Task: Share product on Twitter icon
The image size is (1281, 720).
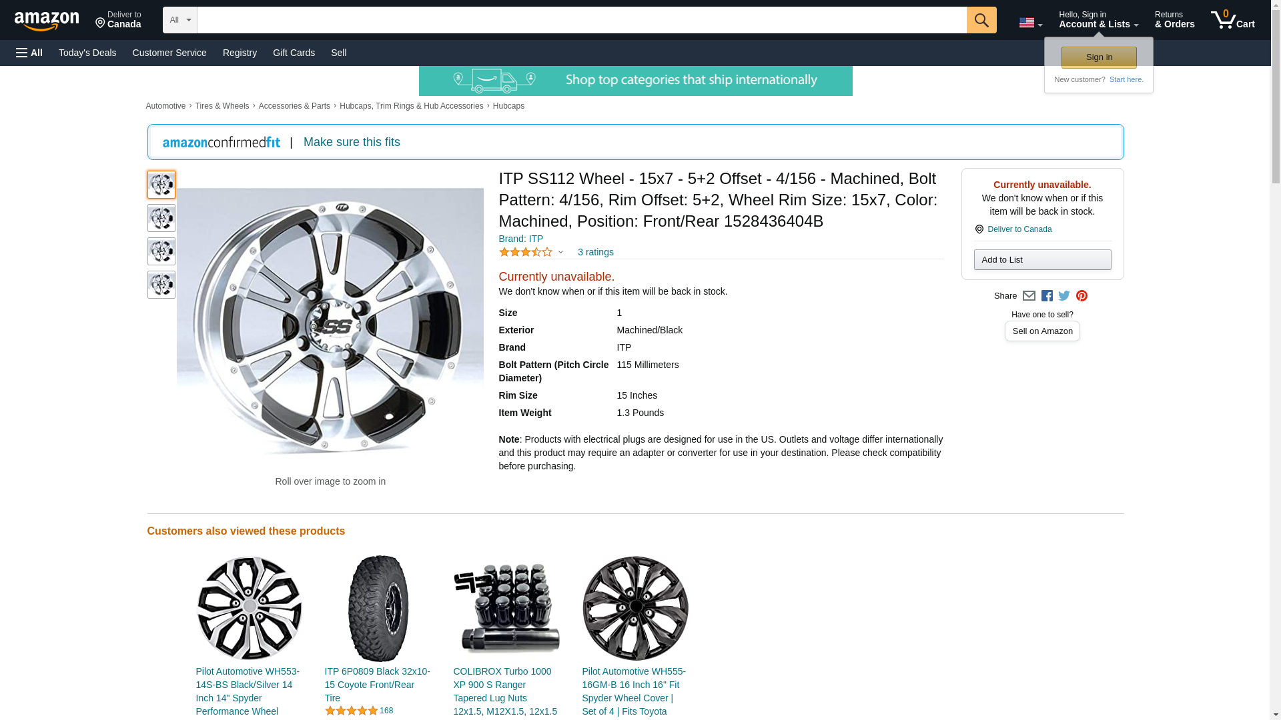Action: coord(1064,296)
